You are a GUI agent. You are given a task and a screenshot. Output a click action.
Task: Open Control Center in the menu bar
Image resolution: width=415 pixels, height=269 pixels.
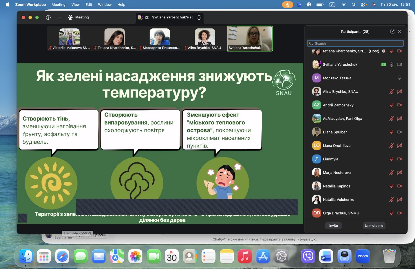tap(363, 5)
